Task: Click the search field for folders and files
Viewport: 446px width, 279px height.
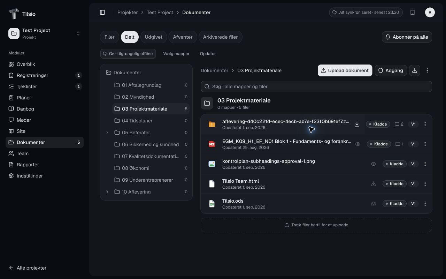Action: click(x=316, y=86)
